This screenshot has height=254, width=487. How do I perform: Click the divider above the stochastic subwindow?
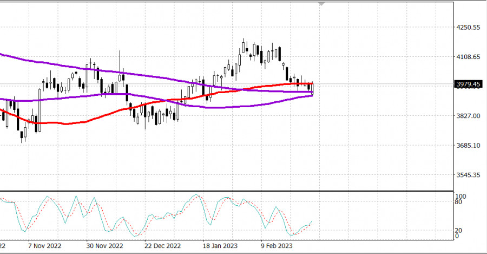click(x=227, y=191)
